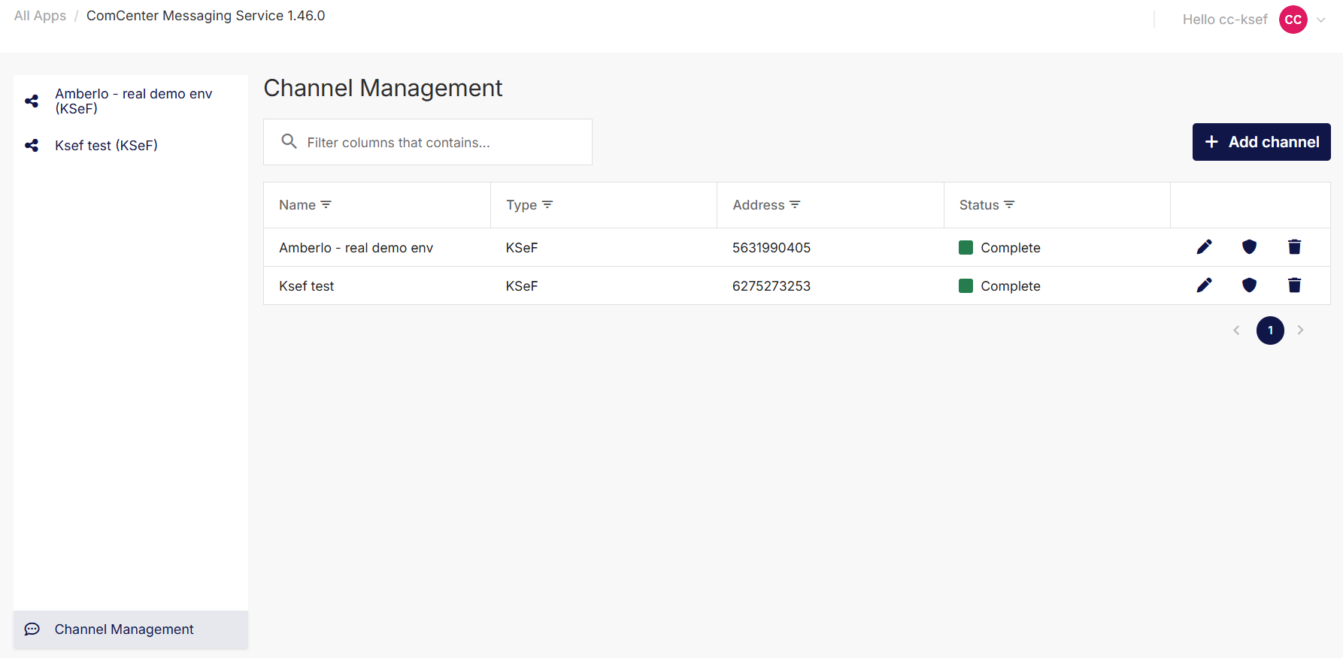This screenshot has height=658, width=1343.
Task: Go to next page arrow
Action: click(x=1300, y=330)
